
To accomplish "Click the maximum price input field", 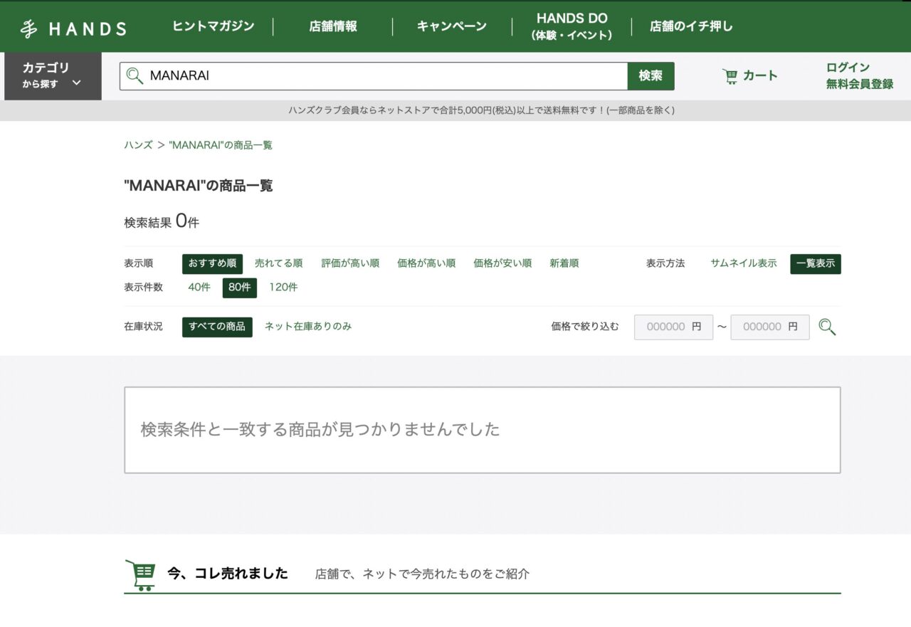I will [770, 327].
